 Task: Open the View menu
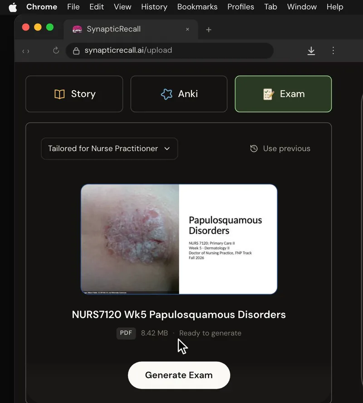click(123, 7)
